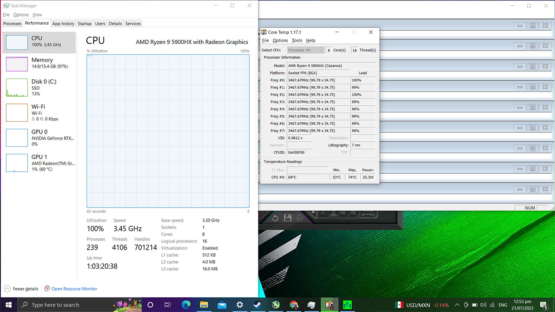The height and width of the screenshot is (312, 555).
Task: Click the volume speaker tray icon
Action: pyautogui.click(x=483, y=305)
